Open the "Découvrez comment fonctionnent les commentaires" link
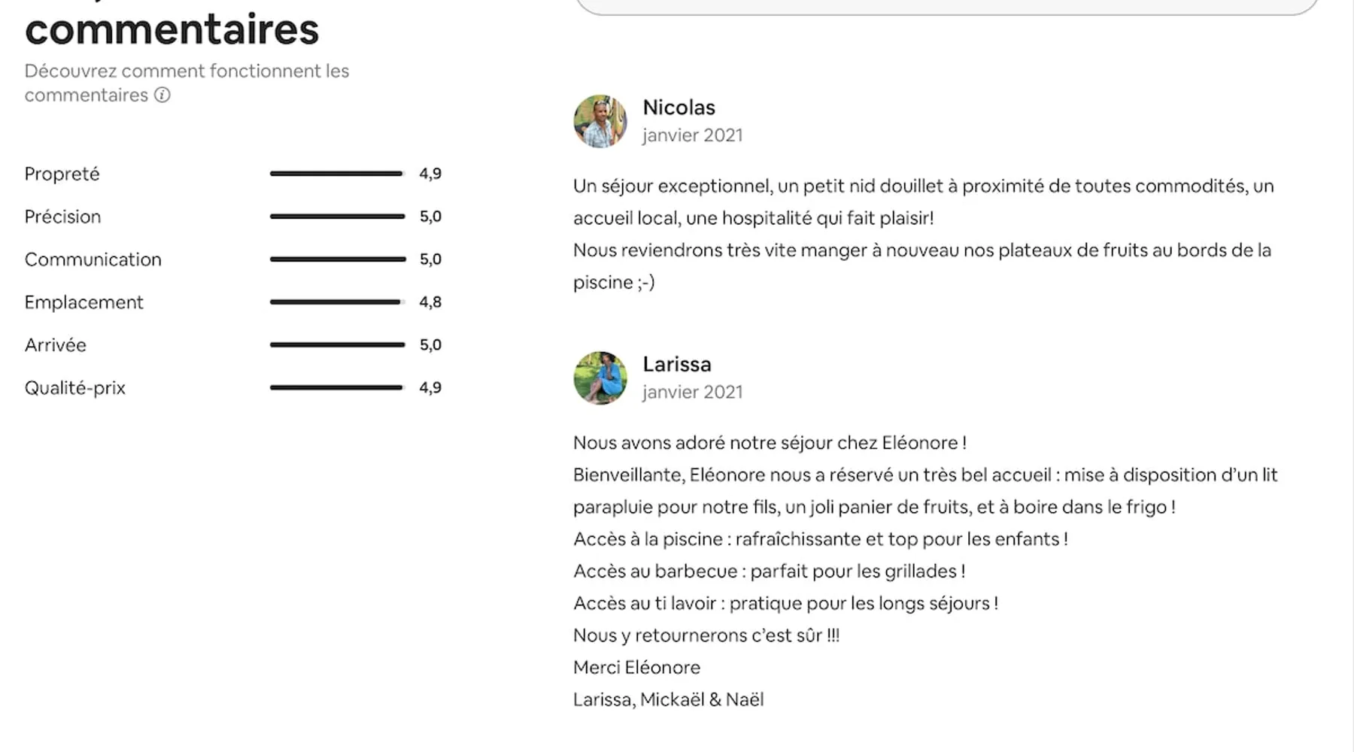 pyautogui.click(x=187, y=71)
